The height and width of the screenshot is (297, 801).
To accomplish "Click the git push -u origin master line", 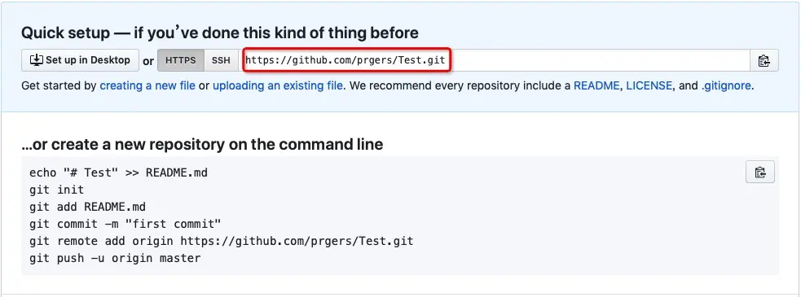I will (115, 258).
